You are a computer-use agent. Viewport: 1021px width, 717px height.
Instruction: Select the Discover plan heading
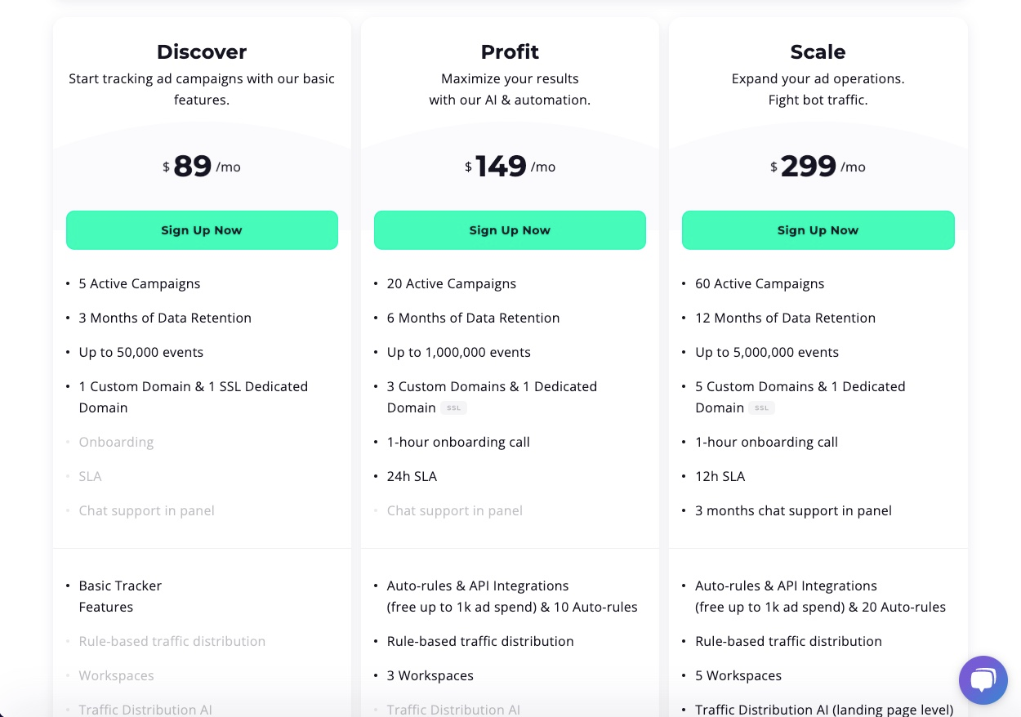[202, 51]
